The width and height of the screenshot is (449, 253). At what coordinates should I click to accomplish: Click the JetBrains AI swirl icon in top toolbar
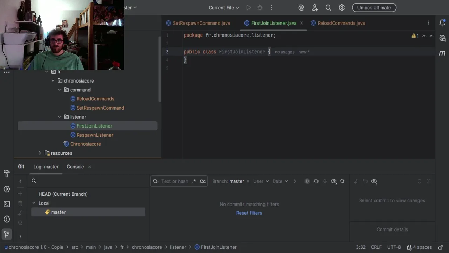pos(301,8)
